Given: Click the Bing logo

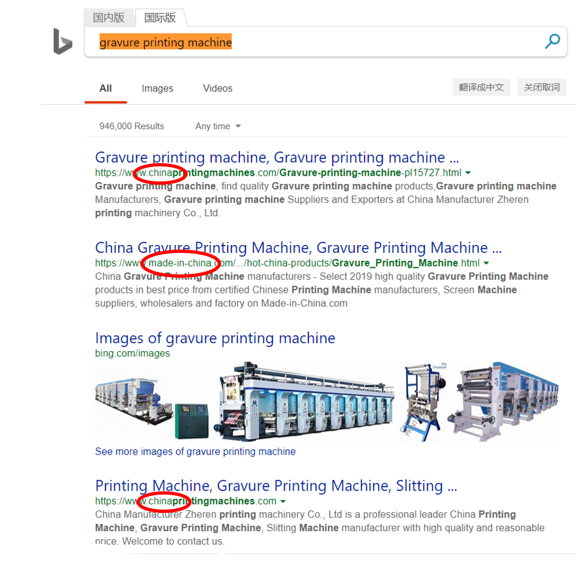Looking at the screenshot, I should coord(62,42).
